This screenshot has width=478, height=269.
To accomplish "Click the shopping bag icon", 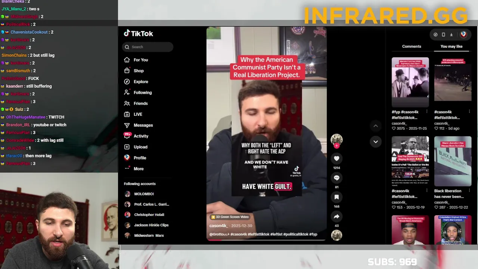I will pos(127,71).
